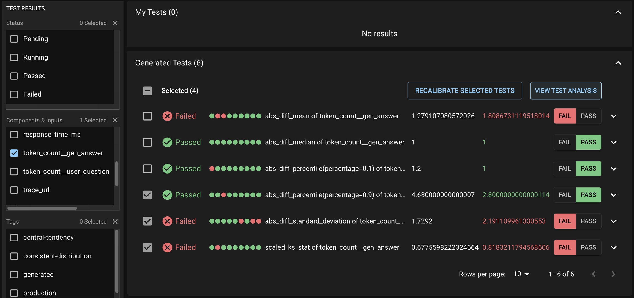
Task: Expand the abs_diff_standard_deviation test row details
Action: [614, 221]
